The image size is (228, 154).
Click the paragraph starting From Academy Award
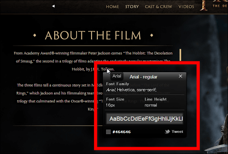coord(93,61)
